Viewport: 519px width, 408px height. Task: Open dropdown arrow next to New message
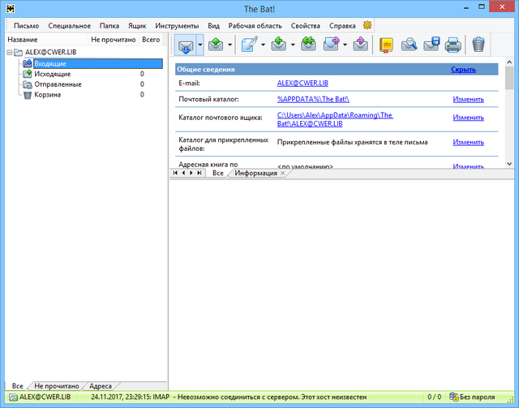[262, 45]
